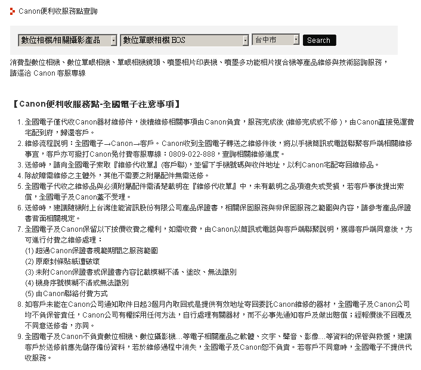421x370 pixels.
Task: Click the Canon便利收服務點查詢 page title
Action: click(58, 11)
